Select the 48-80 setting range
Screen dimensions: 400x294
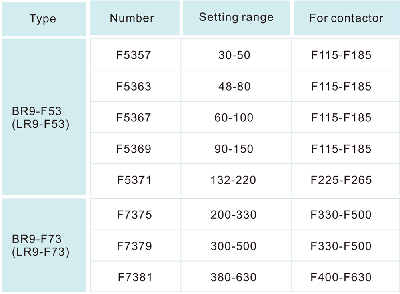[234, 86]
